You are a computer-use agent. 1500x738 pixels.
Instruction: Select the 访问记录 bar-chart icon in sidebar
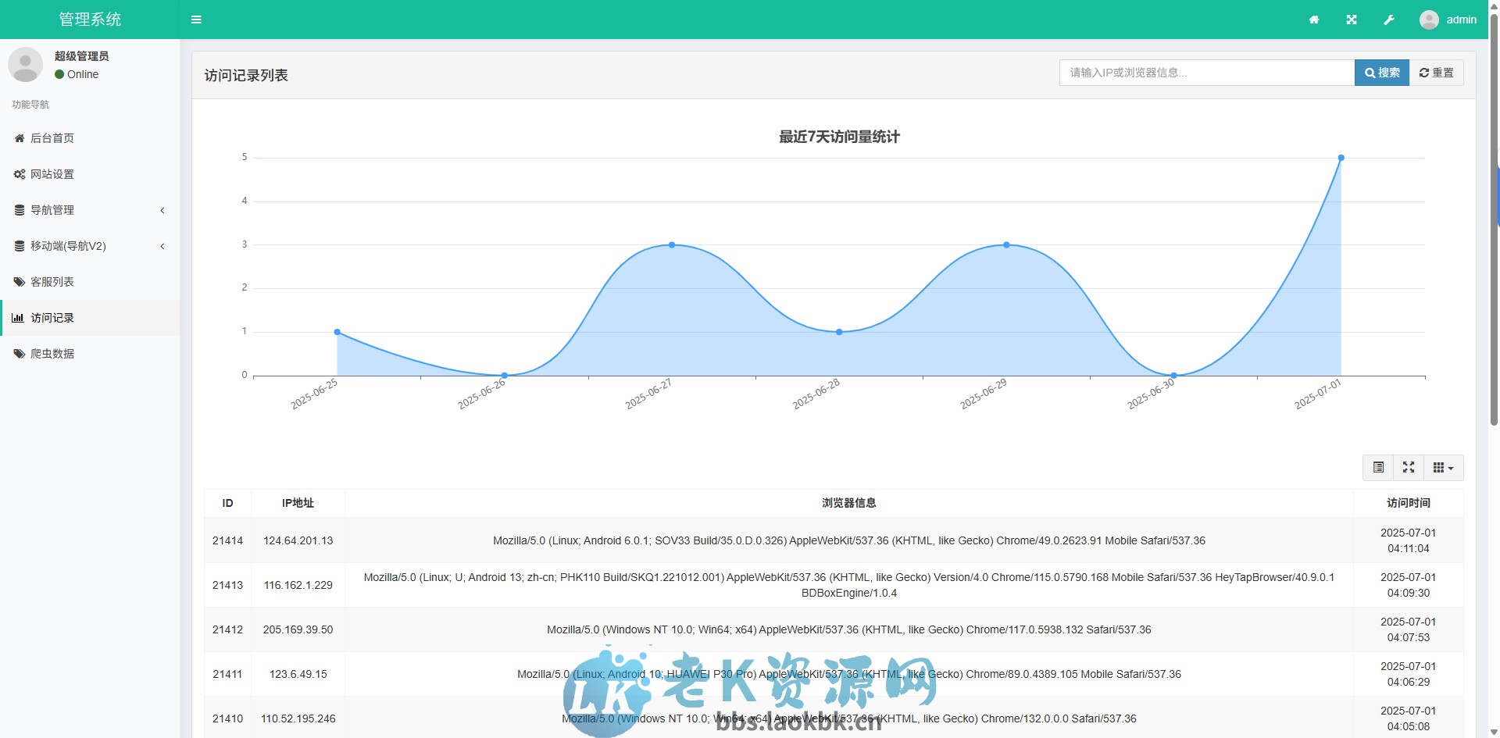(18, 318)
